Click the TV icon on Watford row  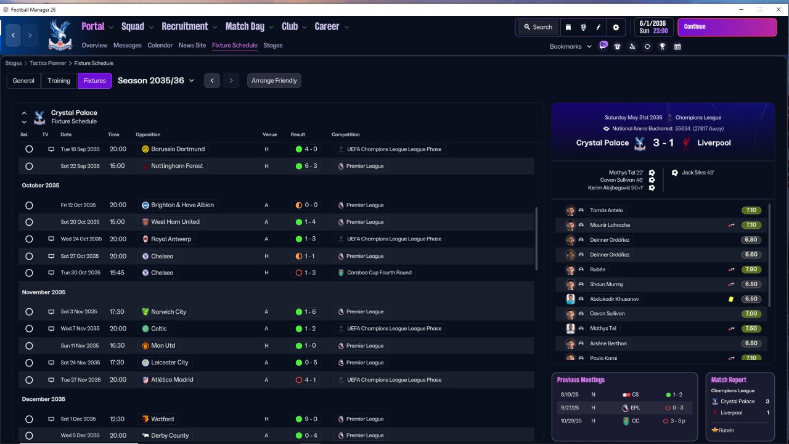[51, 419]
